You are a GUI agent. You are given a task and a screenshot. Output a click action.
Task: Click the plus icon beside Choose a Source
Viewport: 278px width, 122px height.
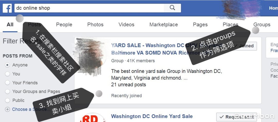point(7,109)
